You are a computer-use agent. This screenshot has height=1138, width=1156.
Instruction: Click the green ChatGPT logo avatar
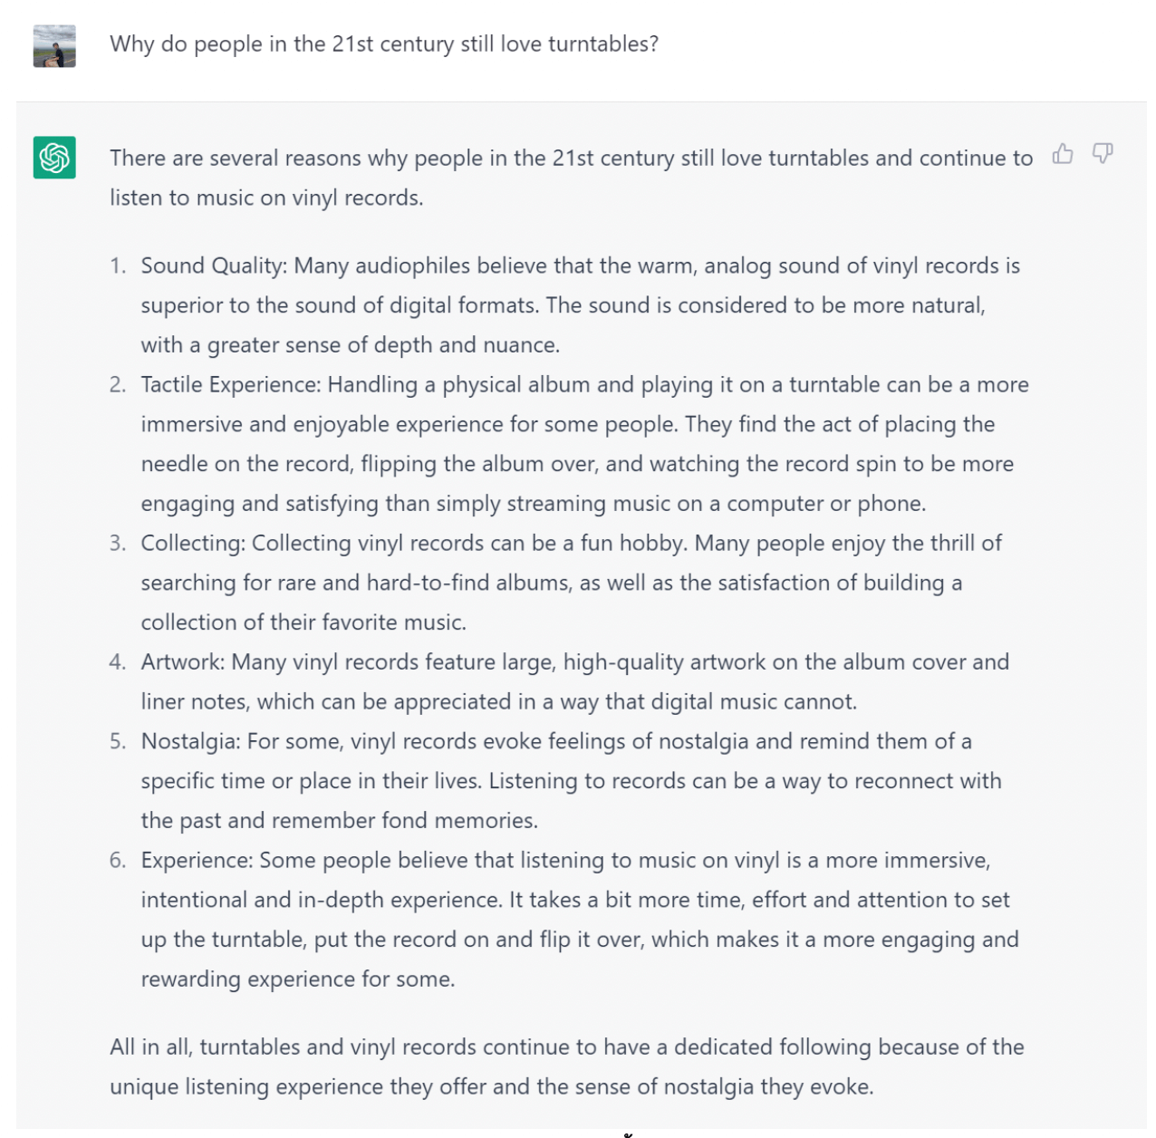pos(54,158)
